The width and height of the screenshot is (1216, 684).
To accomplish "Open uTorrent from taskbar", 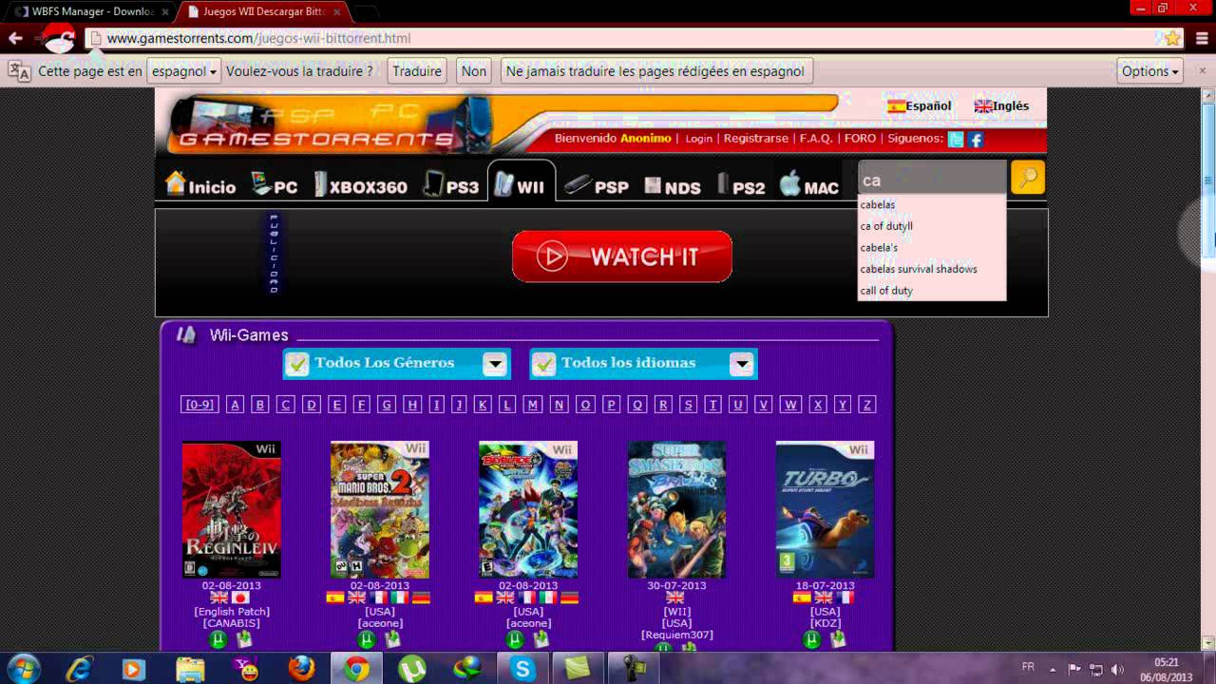I will tap(411, 669).
